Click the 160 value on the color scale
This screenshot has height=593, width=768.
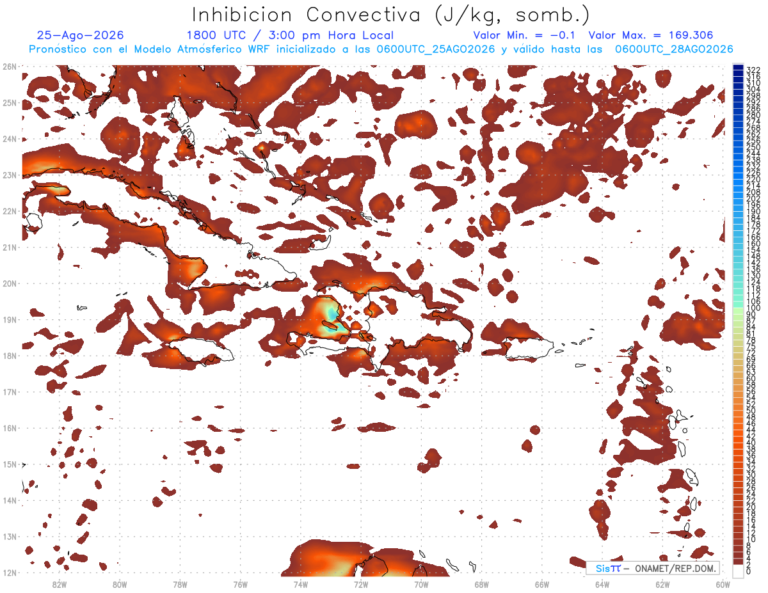[x=753, y=244]
